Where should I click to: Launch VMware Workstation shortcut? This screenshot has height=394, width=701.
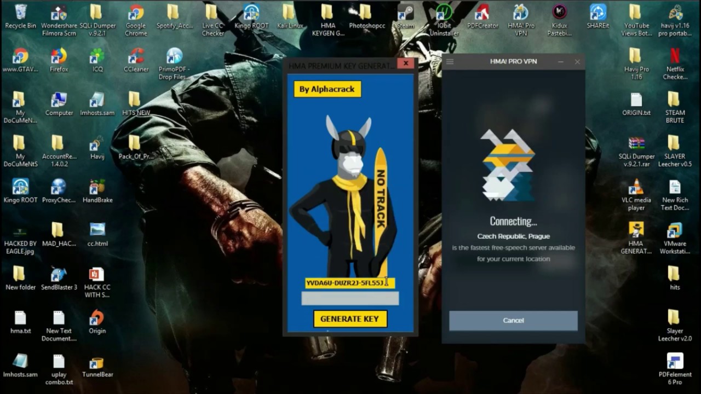[x=675, y=239]
